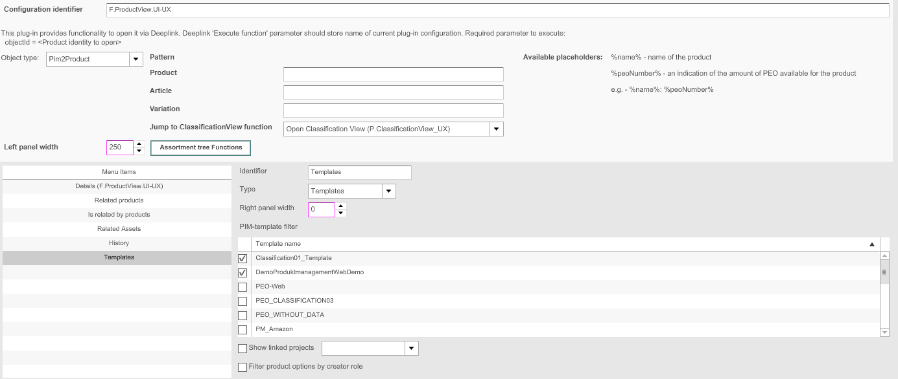
Task: Click the sort arrow on Template name column
Action: tap(872, 244)
